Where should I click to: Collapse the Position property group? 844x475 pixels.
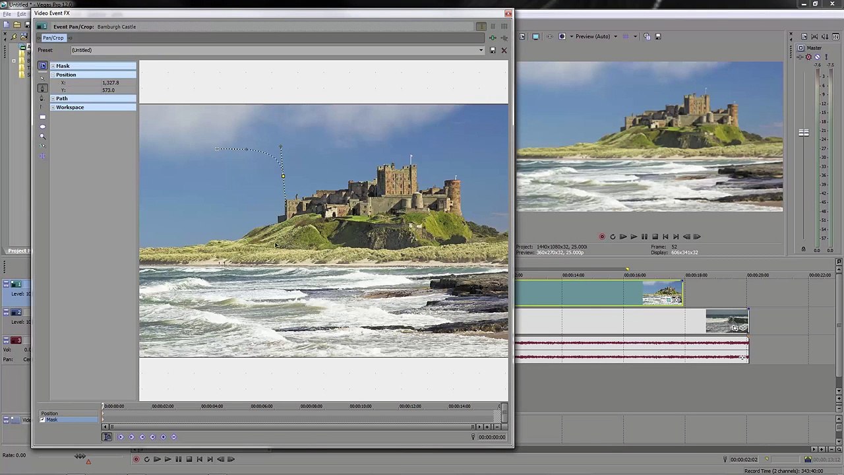(53, 75)
